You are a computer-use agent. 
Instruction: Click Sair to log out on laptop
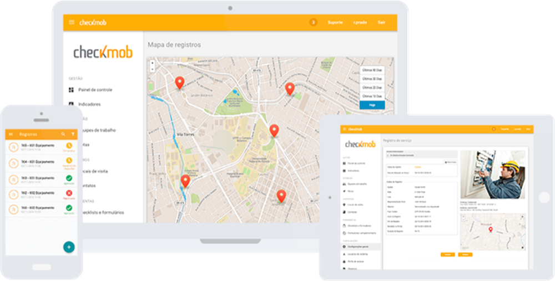click(381, 22)
